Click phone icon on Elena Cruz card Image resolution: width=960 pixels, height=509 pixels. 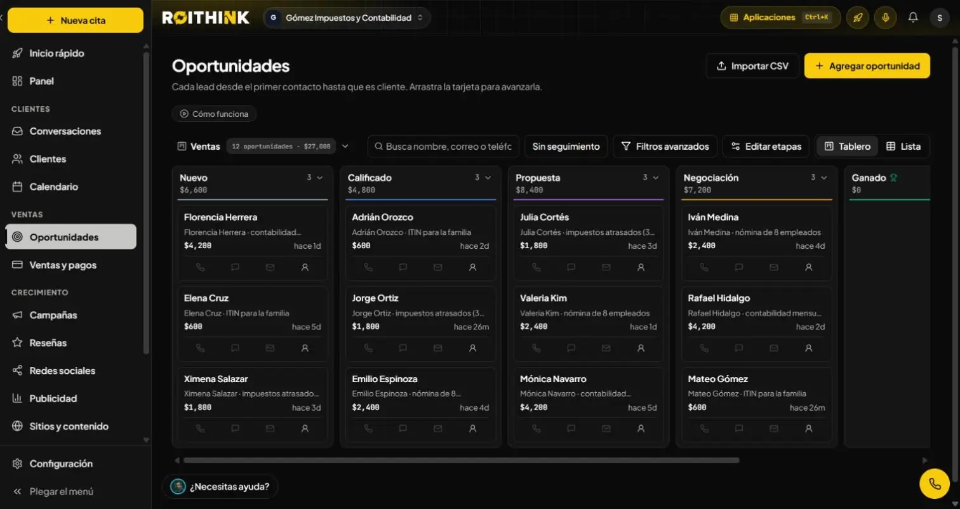(201, 348)
